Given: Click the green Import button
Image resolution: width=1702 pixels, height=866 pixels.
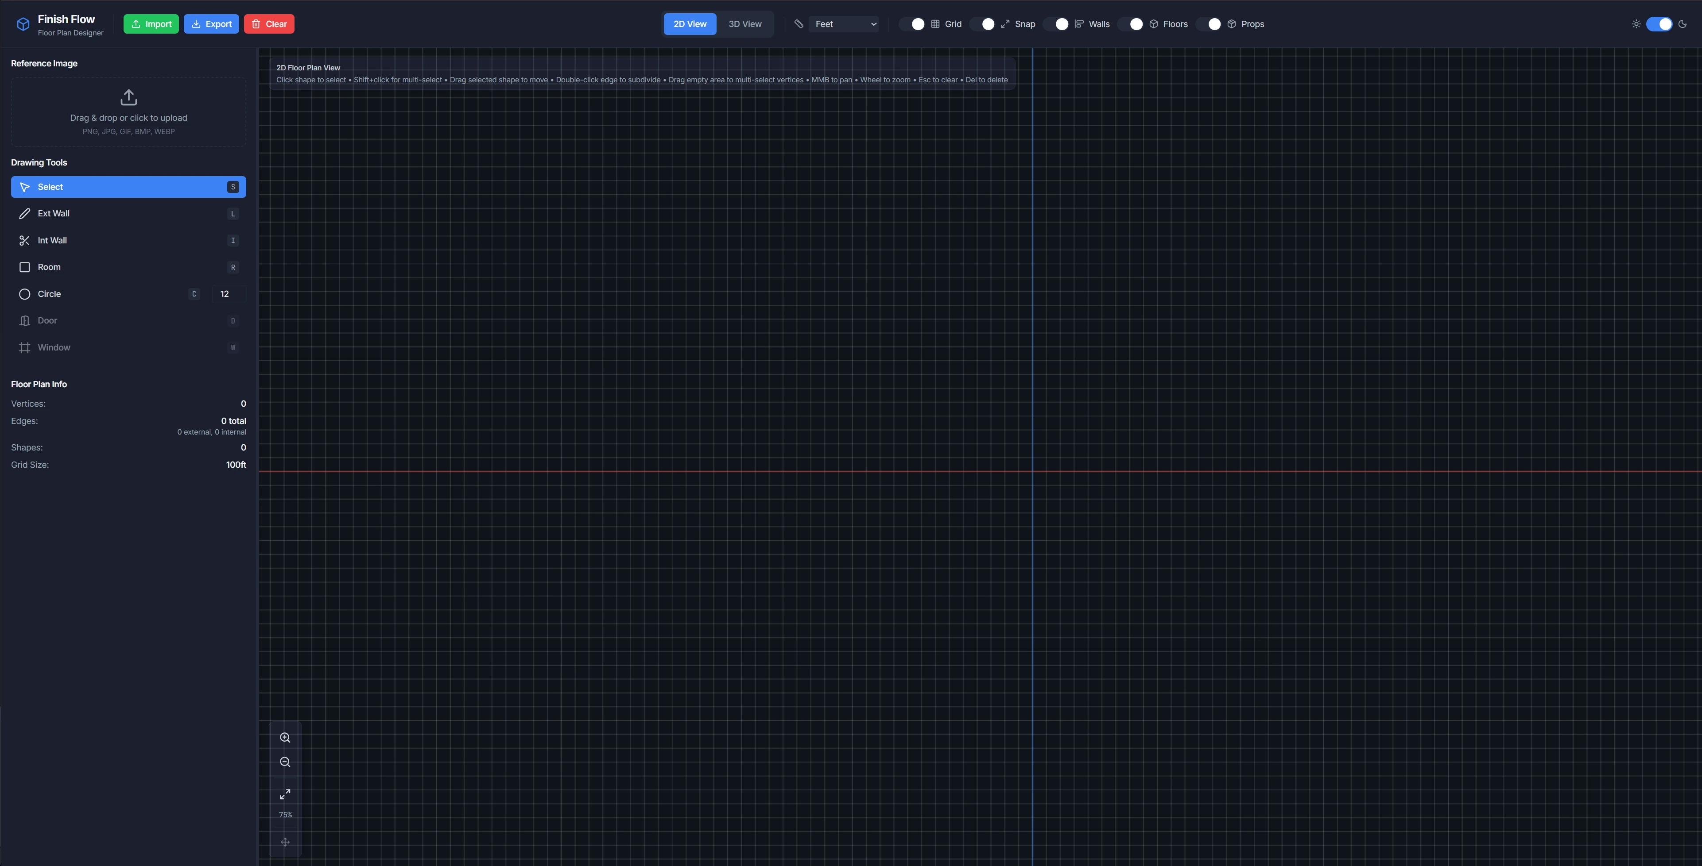Looking at the screenshot, I should (151, 24).
